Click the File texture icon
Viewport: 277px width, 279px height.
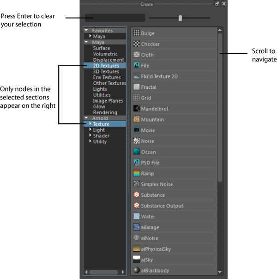(x=137, y=66)
